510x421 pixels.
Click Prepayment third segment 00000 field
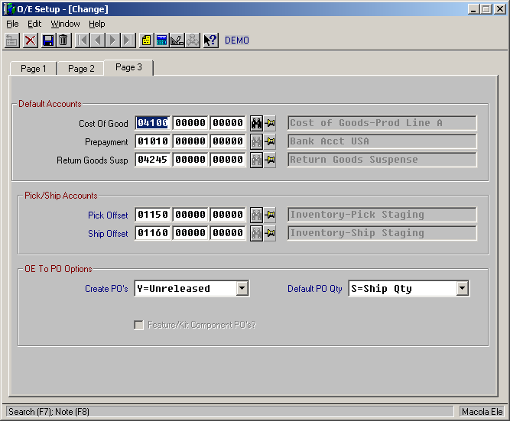[227, 141]
